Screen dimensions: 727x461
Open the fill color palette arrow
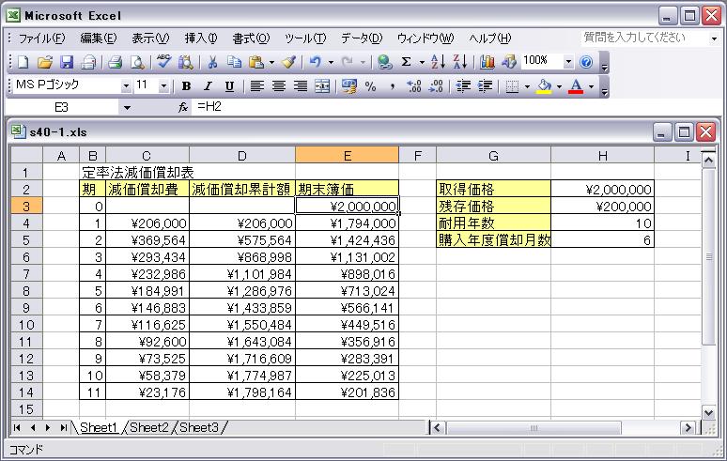click(559, 86)
